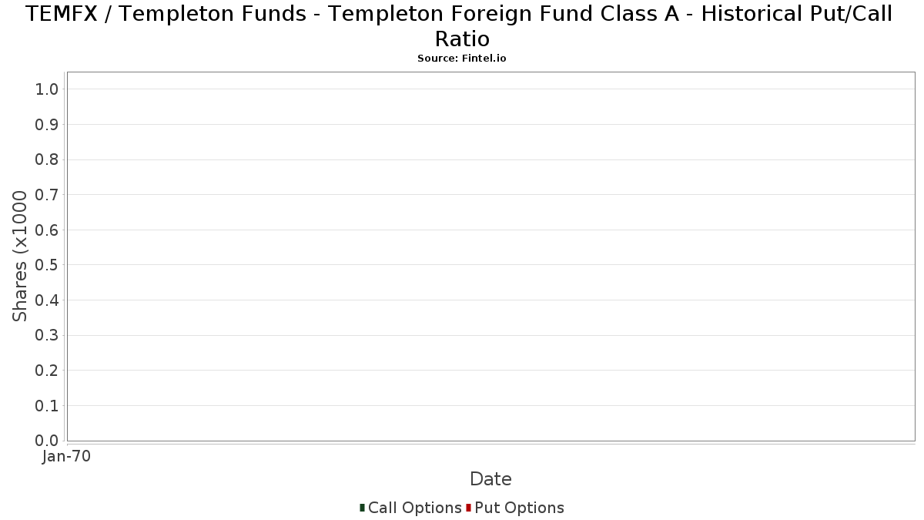Viewport: 924px width, 520px height.
Task: Click the Shares (x1000 y-axis title
Action: [20, 257]
